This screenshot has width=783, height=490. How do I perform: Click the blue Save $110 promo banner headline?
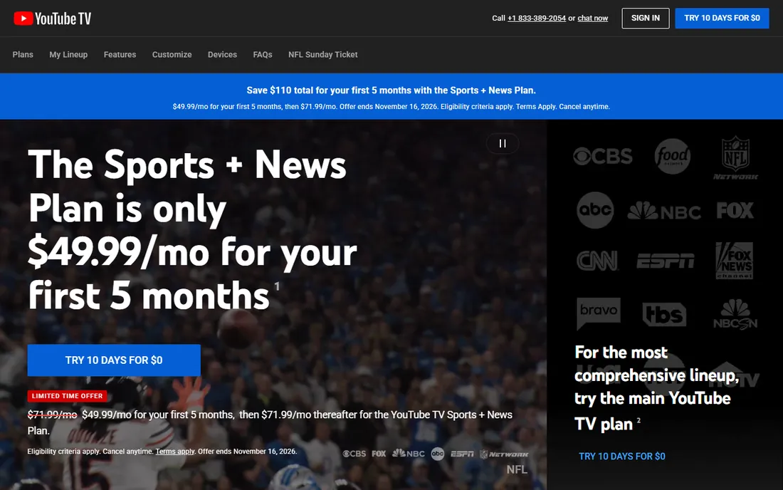(x=391, y=90)
